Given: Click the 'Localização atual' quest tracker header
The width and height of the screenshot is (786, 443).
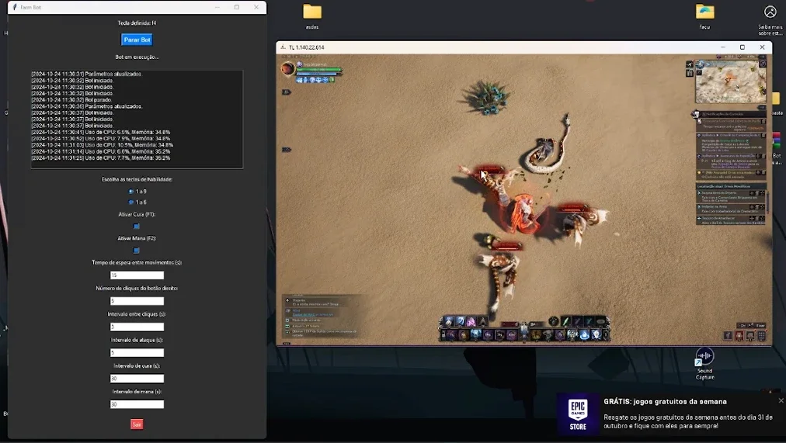Looking at the screenshot, I should click(730, 186).
